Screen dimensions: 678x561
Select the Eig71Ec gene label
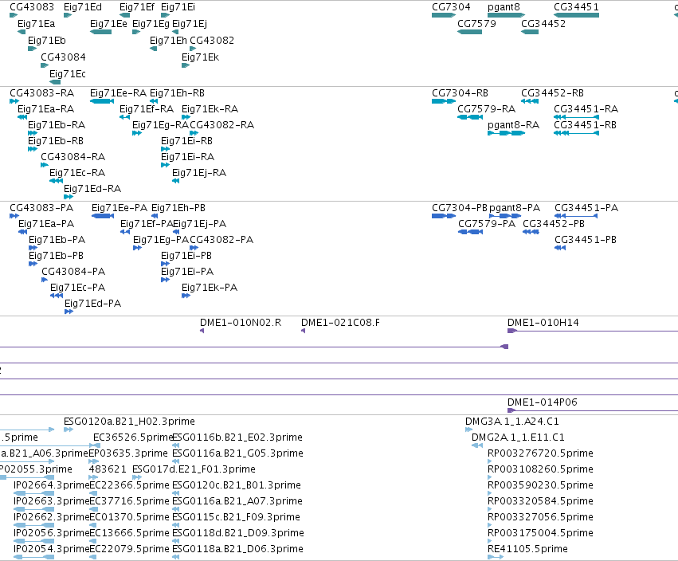(x=68, y=74)
